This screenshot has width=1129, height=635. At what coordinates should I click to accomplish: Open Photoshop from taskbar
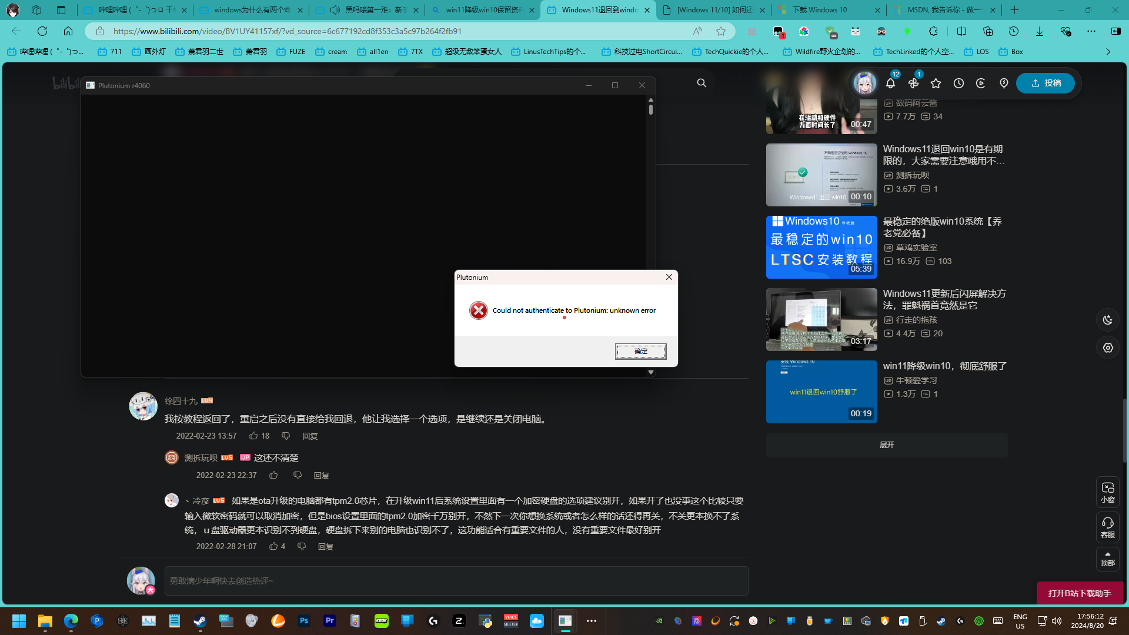pyautogui.click(x=303, y=620)
